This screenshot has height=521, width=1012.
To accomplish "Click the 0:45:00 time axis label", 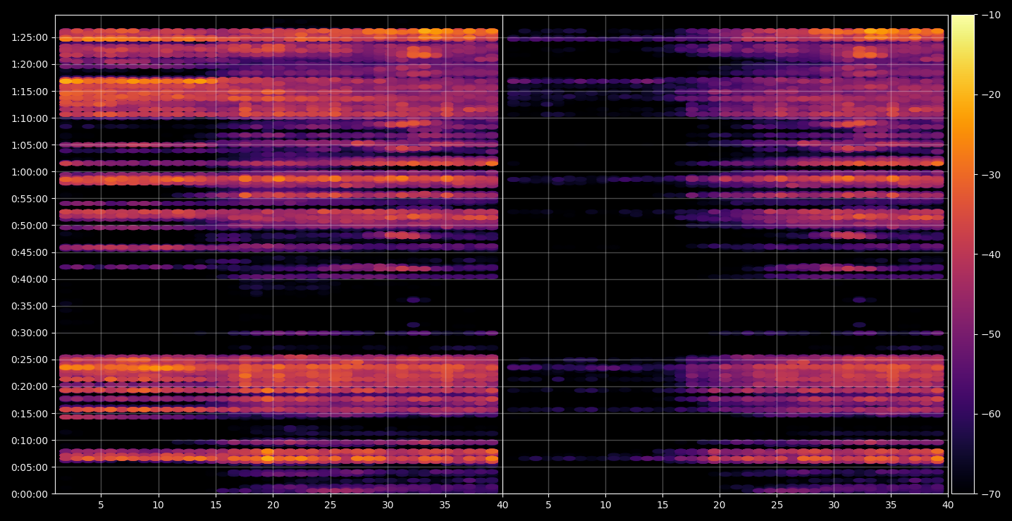I will click(x=30, y=252).
